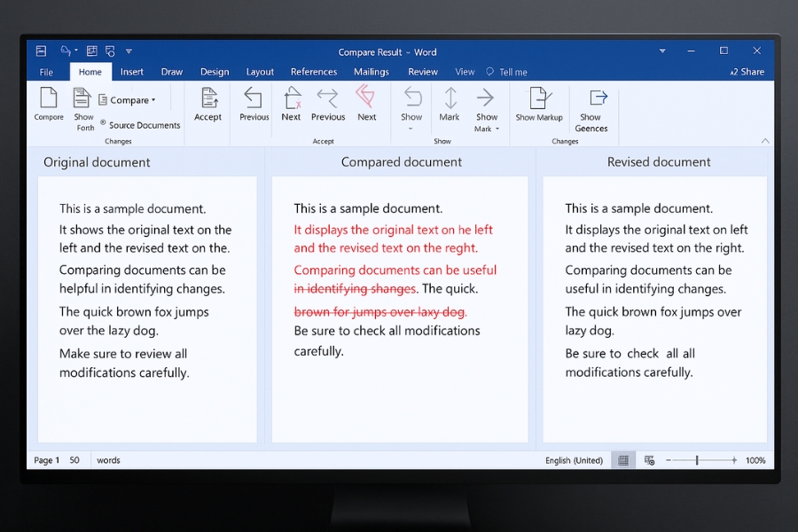This screenshot has height=532, width=798.
Task: Click the Next change arrow icon
Action: point(291,102)
